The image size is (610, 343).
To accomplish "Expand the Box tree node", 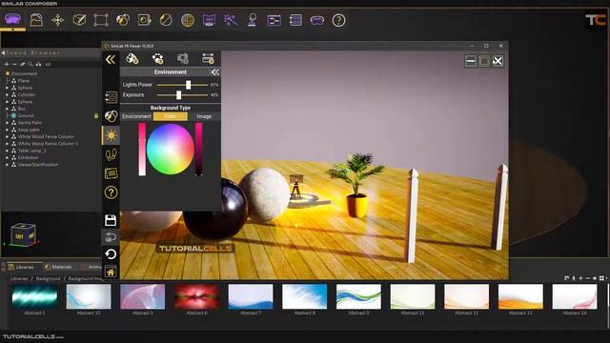I will [x=7, y=109].
